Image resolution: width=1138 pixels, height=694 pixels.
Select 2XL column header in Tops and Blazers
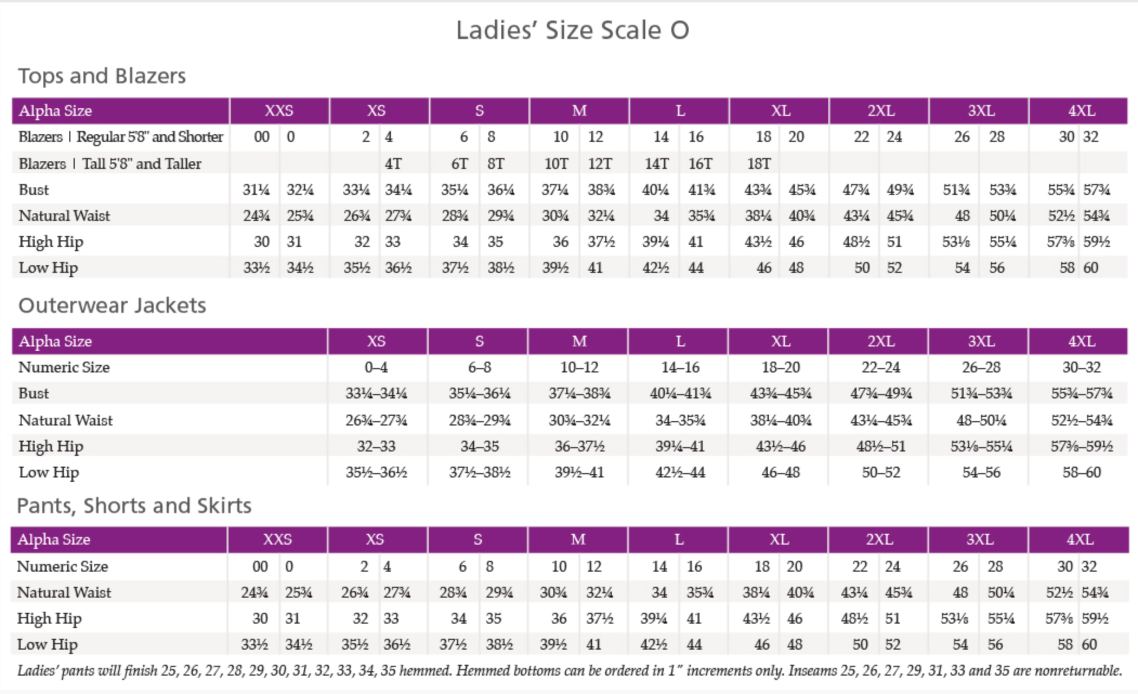coord(881,111)
